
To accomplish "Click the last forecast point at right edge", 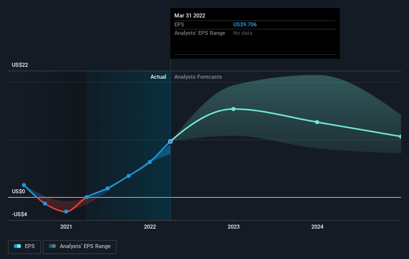I will (x=401, y=136).
